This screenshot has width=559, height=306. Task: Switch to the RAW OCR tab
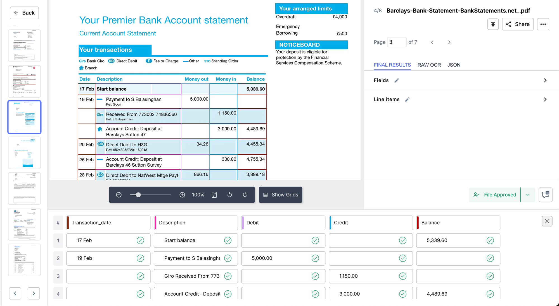pyautogui.click(x=429, y=65)
